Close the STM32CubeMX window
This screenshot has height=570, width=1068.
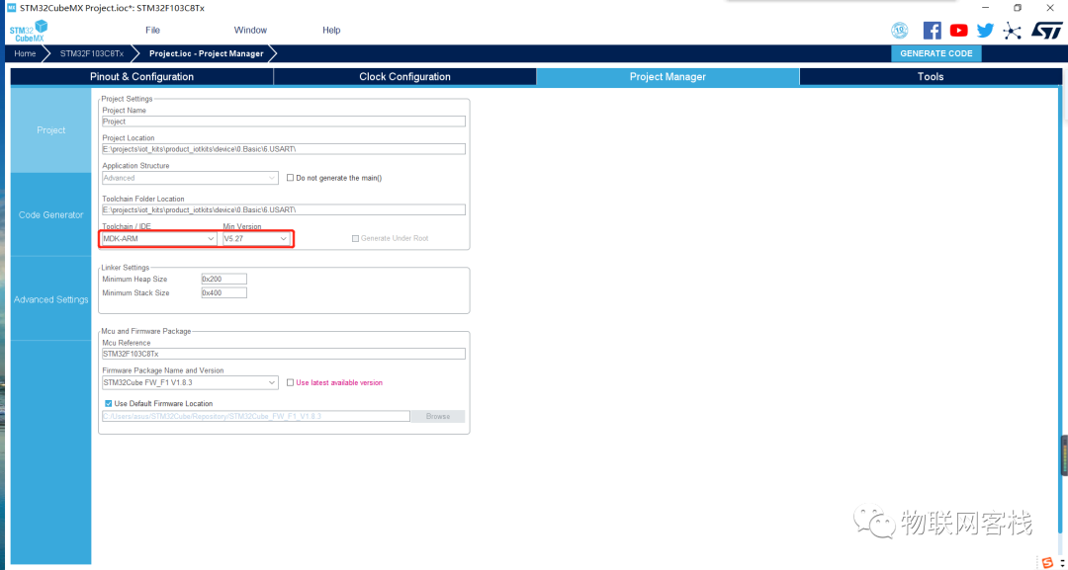[1049, 8]
